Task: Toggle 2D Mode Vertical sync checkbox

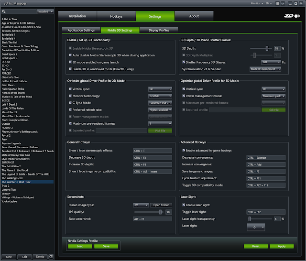Action: coord(70,89)
